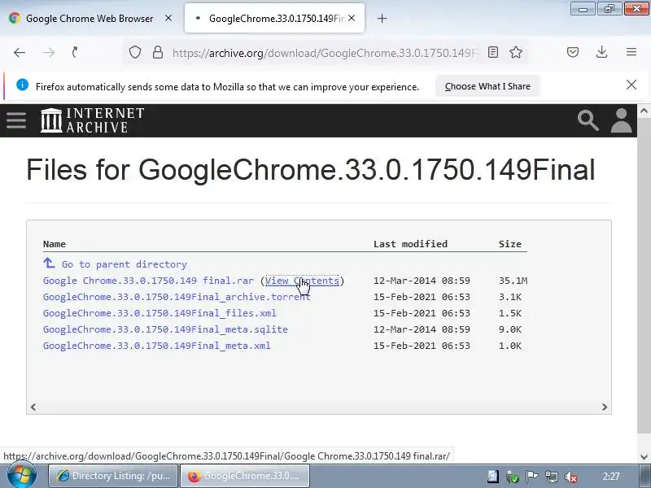Download Google Chrome.33.0.1750.149 final.rar
The height and width of the screenshot is (488, 651).
(x=148, y=281)
